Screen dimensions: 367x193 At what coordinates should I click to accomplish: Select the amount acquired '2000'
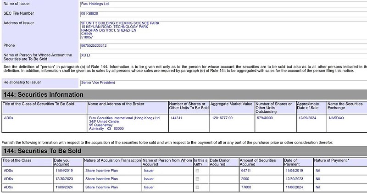point(245,179)
